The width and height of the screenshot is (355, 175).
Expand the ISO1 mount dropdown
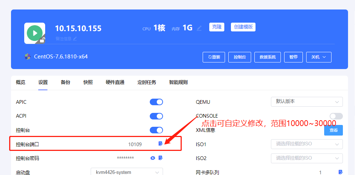(307, 144)
